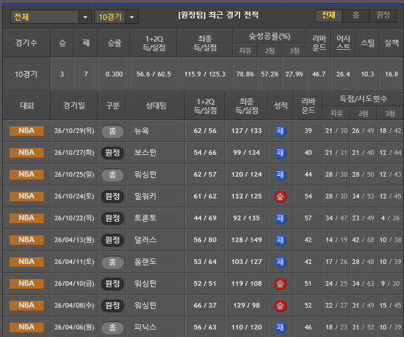Click the 승률 column header

click(x=114, y=43)
